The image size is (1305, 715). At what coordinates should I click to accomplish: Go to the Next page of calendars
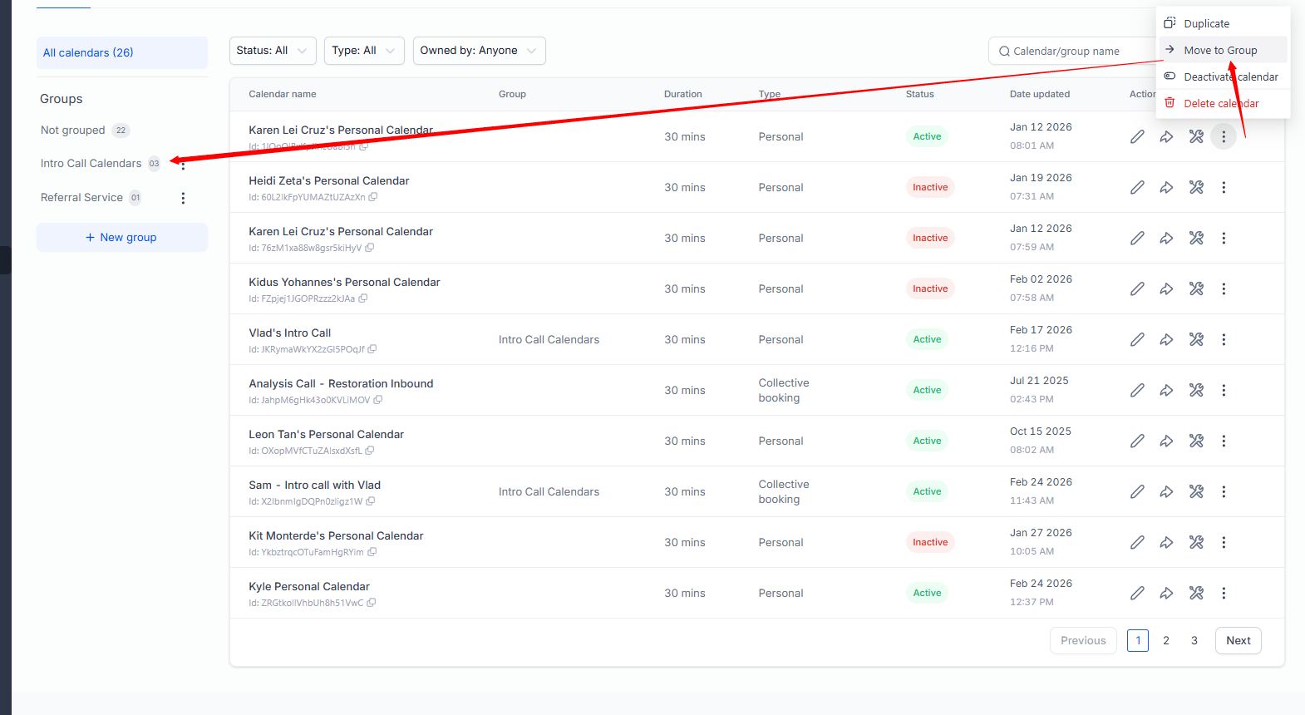point(1238,641)
